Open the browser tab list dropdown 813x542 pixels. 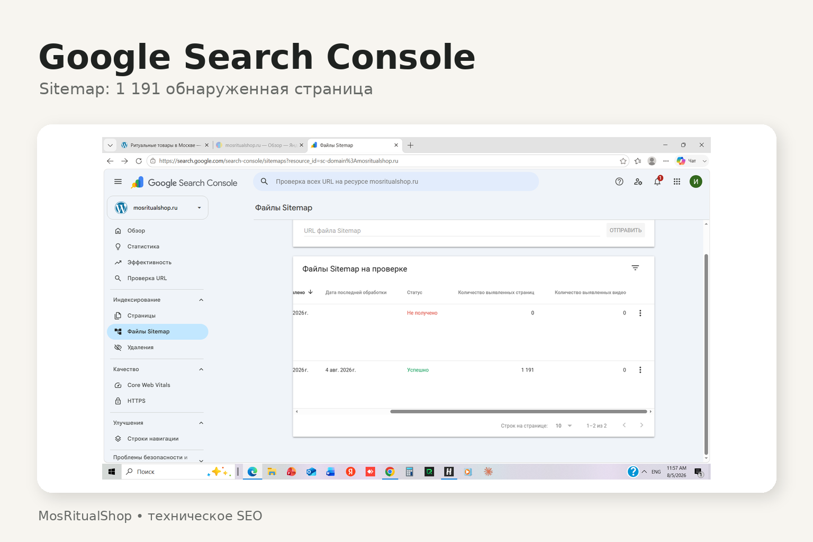[110, 145]
